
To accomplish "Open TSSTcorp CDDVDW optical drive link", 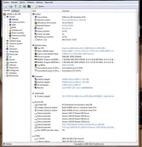I will (88, 127).
